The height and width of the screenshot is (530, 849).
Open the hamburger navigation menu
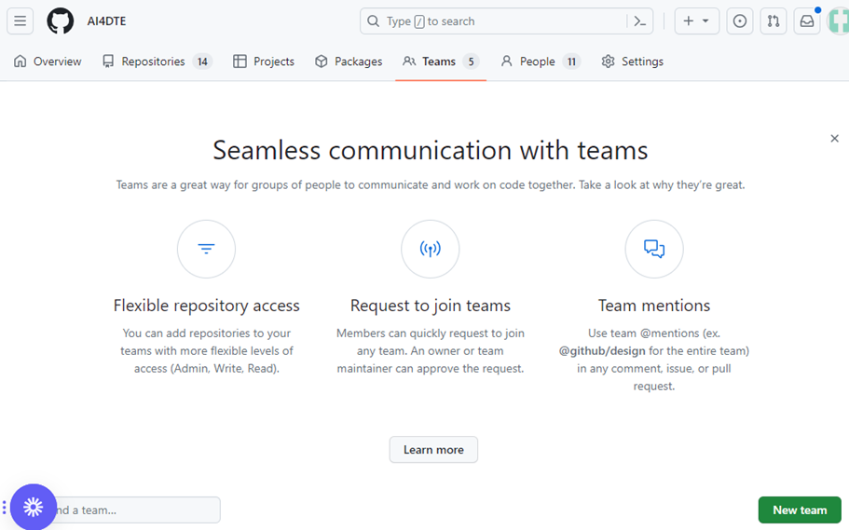(20, 21)
